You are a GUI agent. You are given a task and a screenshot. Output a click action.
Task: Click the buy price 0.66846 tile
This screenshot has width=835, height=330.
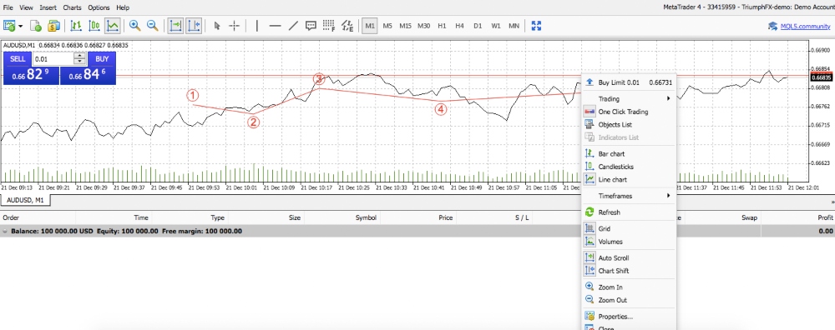point(88,75)
